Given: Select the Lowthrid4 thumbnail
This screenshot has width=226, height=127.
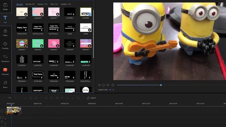Looking at the screenshot, I should click(86, 59).
